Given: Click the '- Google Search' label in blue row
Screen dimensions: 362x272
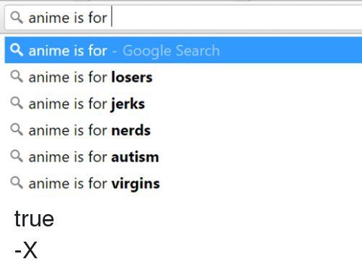Looking at the screenshot, I should (166, 51).
